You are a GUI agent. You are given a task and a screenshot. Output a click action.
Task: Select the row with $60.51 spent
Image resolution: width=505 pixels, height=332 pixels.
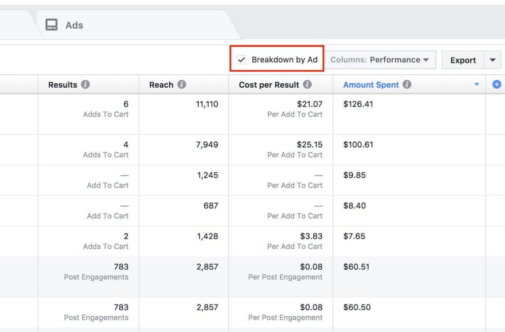[x=252, y=277]
